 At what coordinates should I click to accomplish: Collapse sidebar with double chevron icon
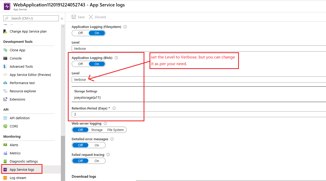(x=62, y=18)
